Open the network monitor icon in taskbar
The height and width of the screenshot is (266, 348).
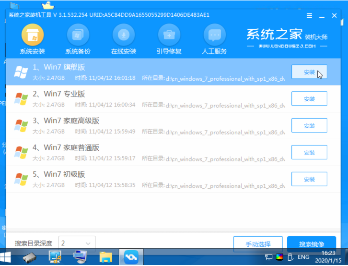tap(55, 257)
